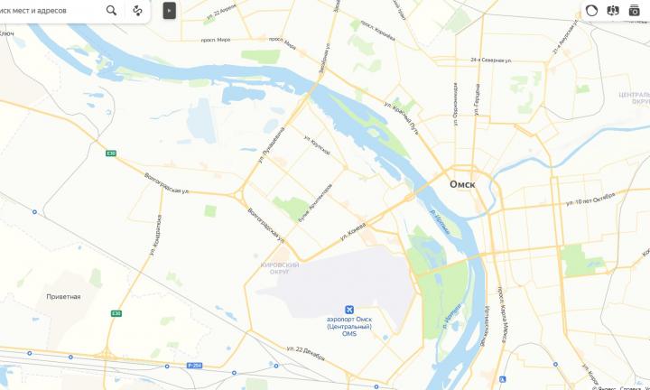Image resolution: width=650 pixels, height=390 pixels.
Task: Click the P-254 highway shield
Action: pyautogui.click(x=194, y=365)
